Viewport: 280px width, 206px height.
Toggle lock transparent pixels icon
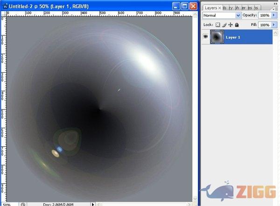tap(217, 25)
